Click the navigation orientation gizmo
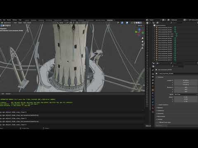This screenshot has height=148, width=198. 139,32
